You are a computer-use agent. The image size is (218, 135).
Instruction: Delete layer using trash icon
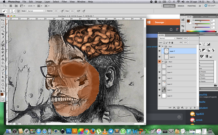(194, 108)
